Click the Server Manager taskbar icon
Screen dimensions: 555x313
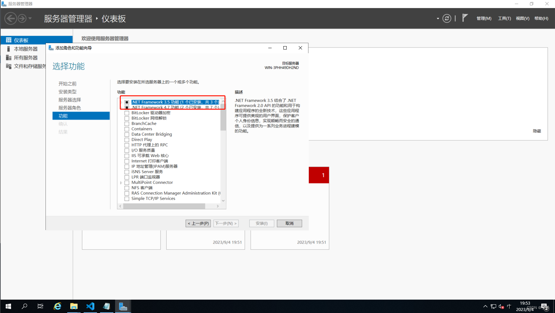point(123,306)
